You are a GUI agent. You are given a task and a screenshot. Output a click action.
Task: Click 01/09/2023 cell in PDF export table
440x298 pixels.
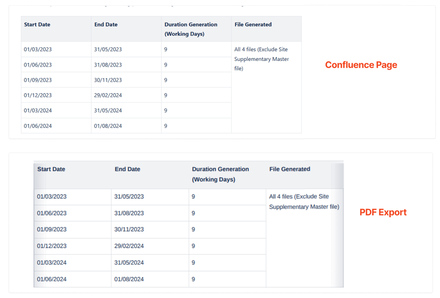click(x=73, y=230)
